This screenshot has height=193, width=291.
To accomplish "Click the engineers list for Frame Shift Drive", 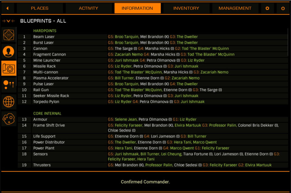I will pyautogui.click(x=193, y=128).
